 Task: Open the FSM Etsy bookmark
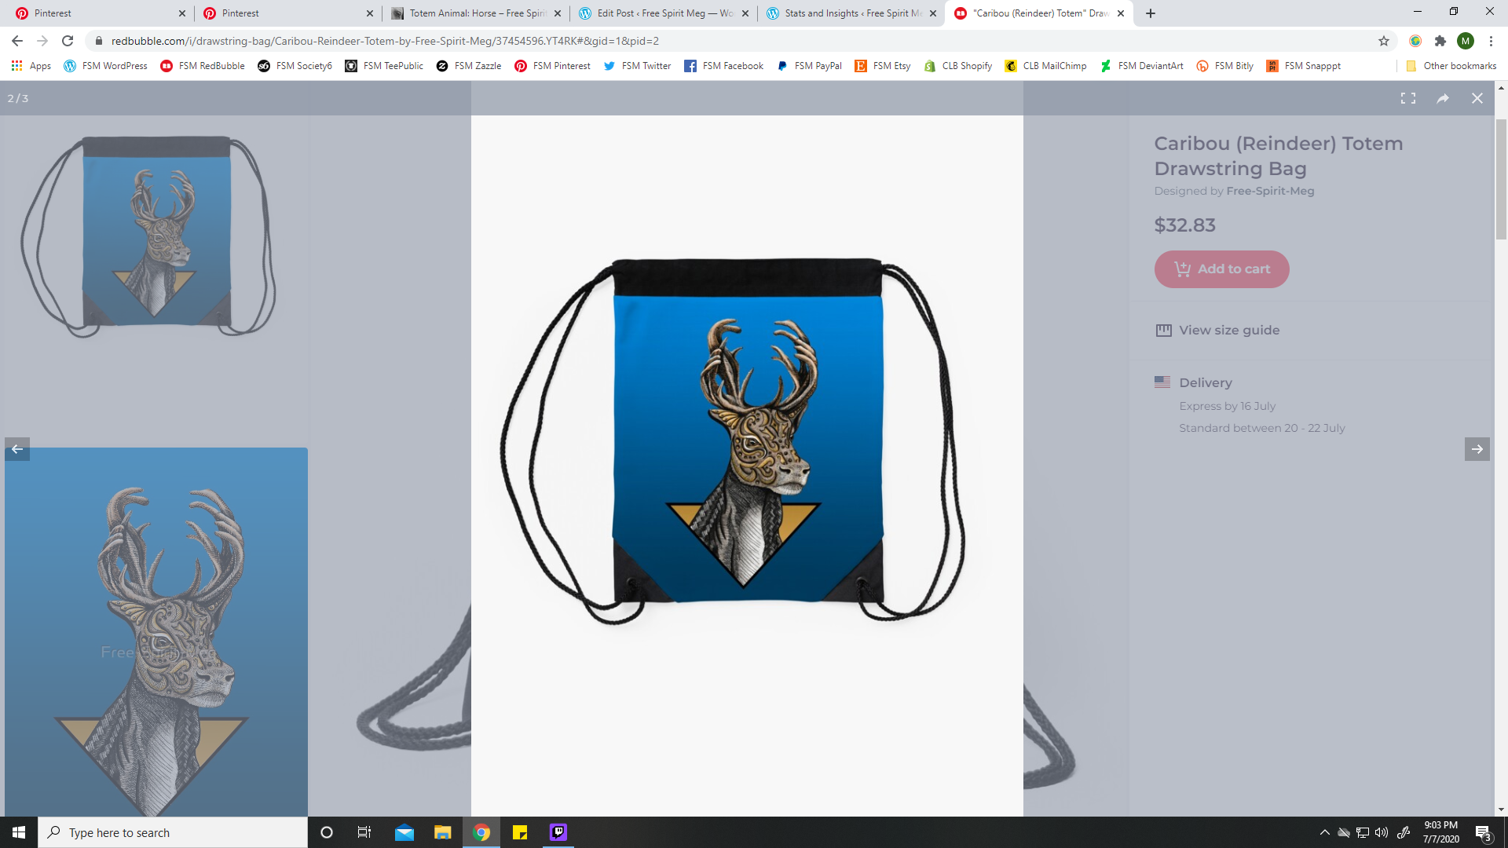click(x=883, y=66)
